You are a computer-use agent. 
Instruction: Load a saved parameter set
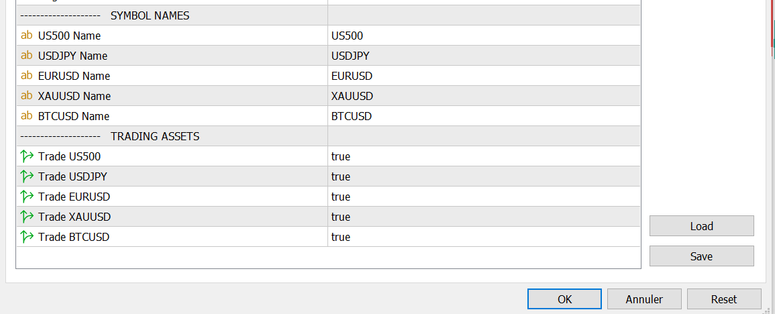click(701, 226)
